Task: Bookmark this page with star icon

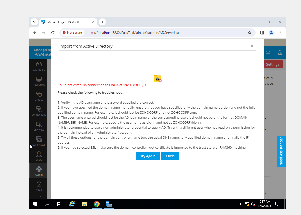Action: click(x=250, y=33)
